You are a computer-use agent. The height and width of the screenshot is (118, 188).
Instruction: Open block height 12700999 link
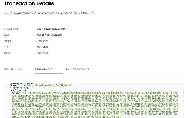pos(42,41)
